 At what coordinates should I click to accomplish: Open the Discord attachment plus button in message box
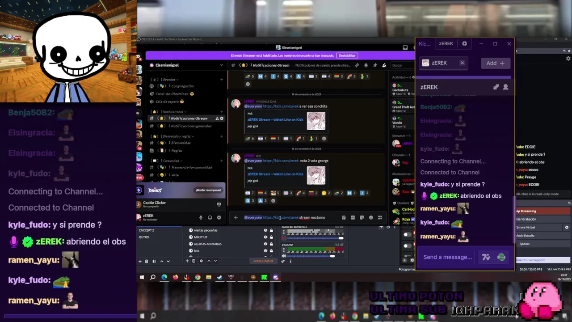click(236, 218)
